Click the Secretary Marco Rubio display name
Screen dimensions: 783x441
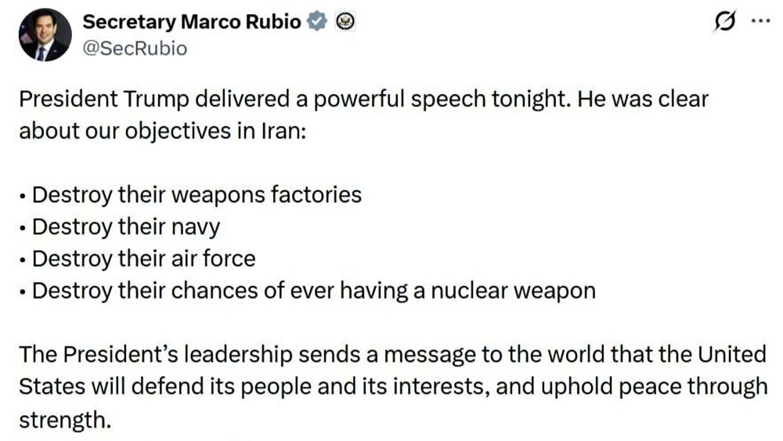pyautogui.click(x=191, y=22)
